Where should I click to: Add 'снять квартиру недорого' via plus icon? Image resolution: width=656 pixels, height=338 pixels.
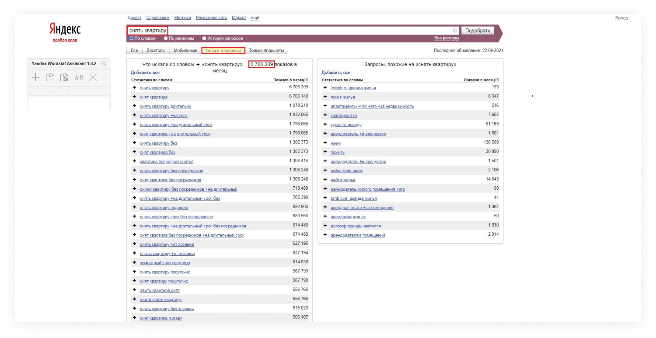(x=135, y=207)
